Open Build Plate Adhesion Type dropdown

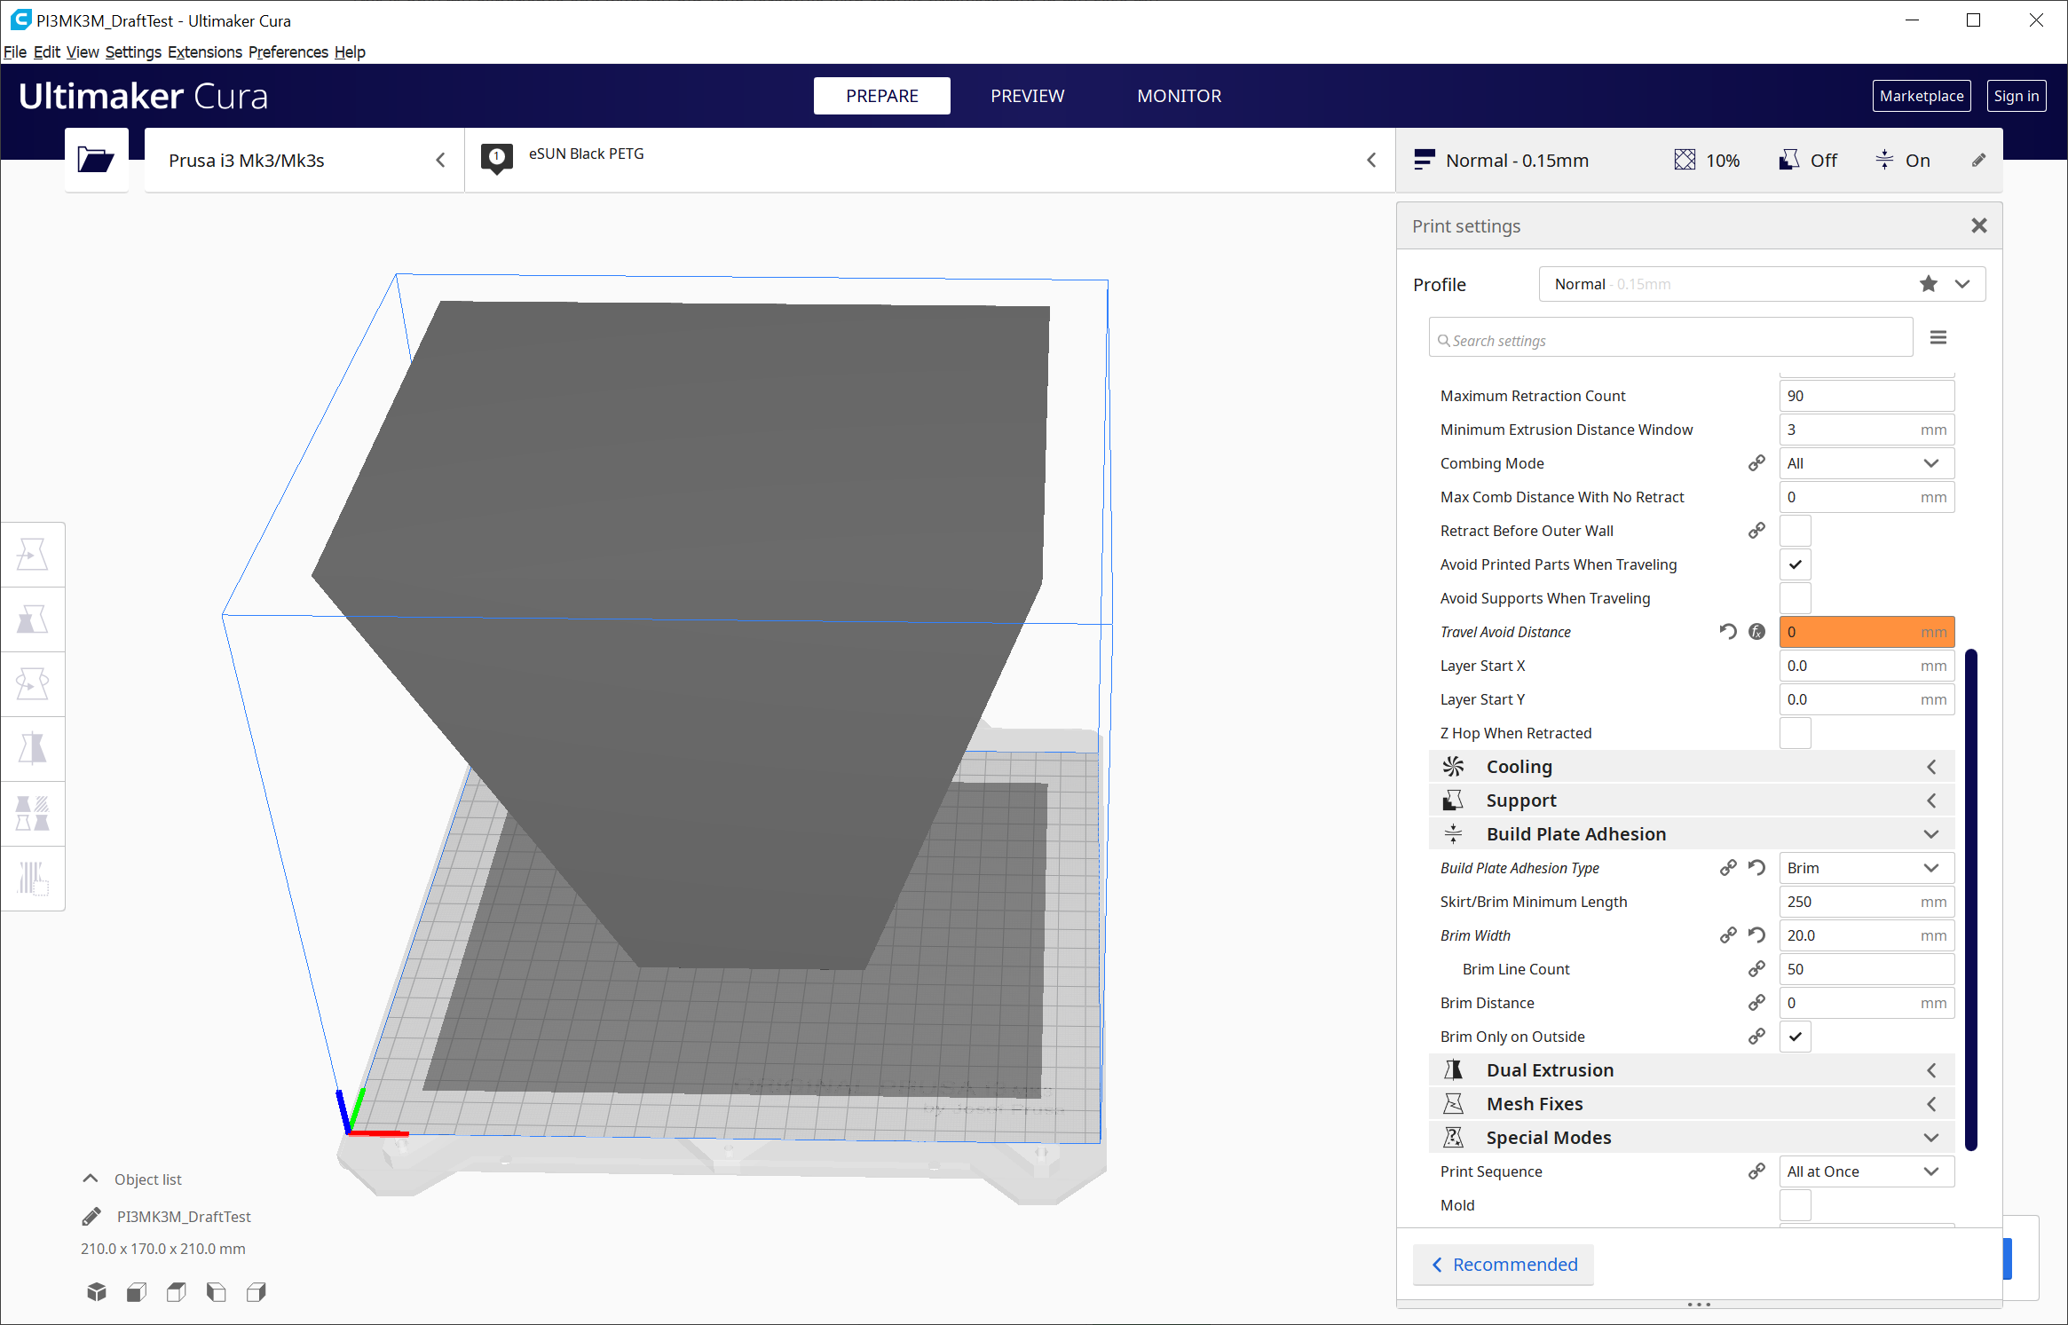coord(1866,868)
